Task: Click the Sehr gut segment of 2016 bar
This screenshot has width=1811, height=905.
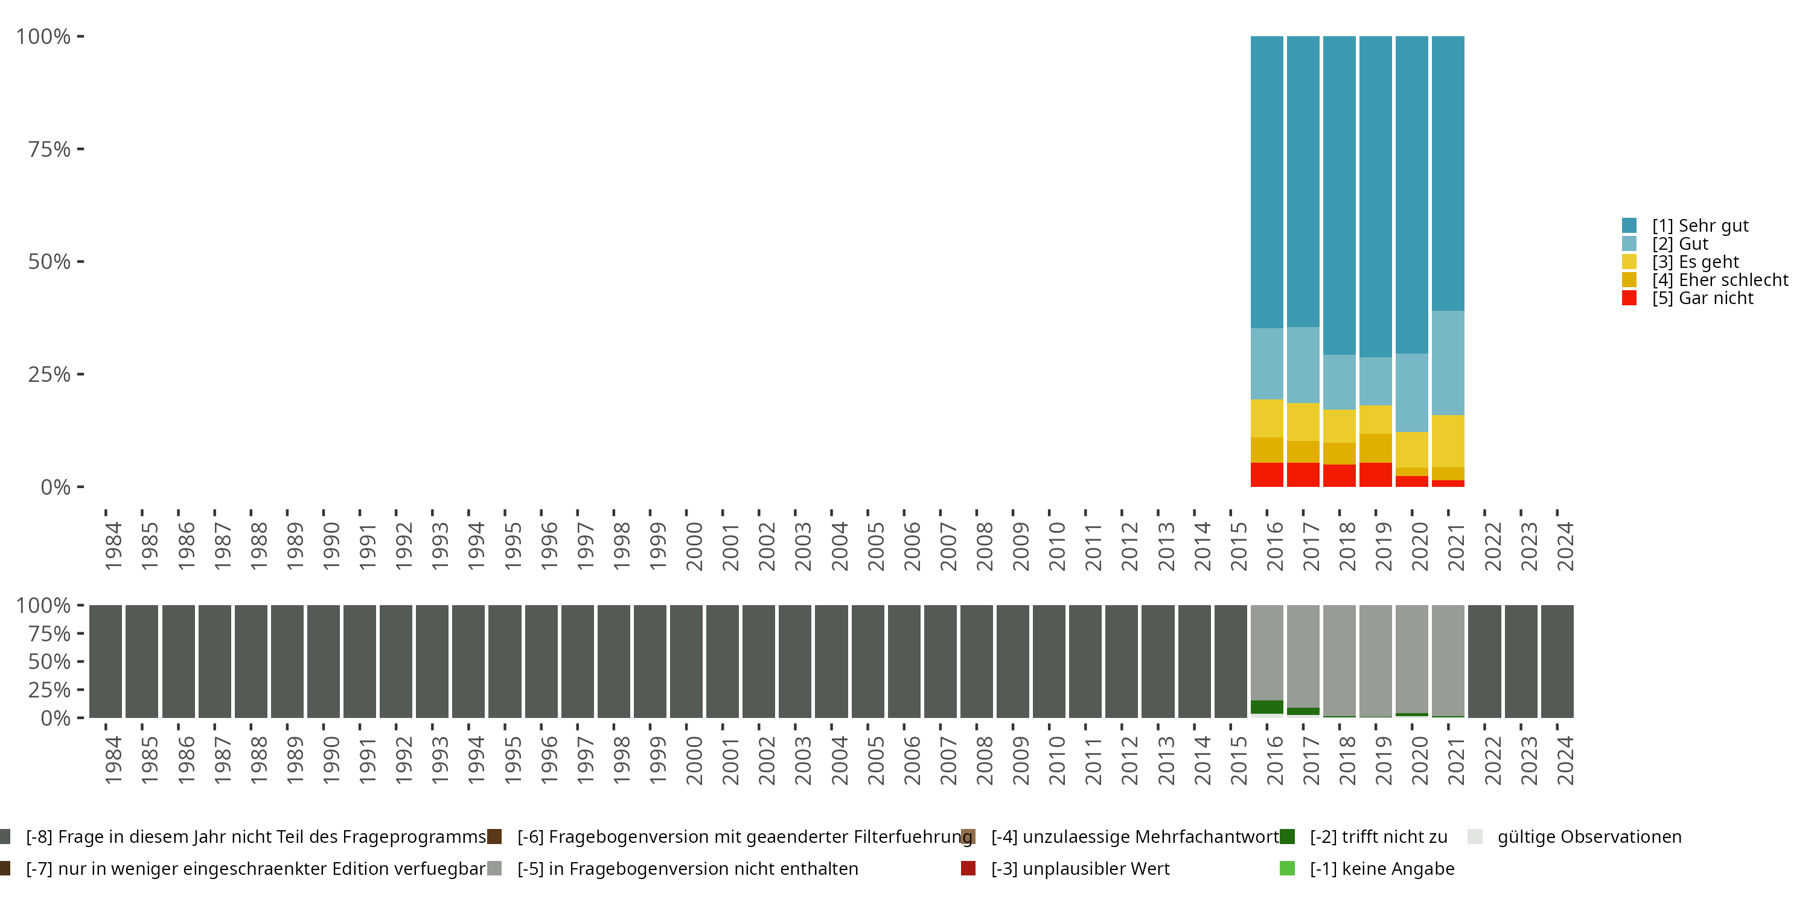Action: (x=1267, y=183)
